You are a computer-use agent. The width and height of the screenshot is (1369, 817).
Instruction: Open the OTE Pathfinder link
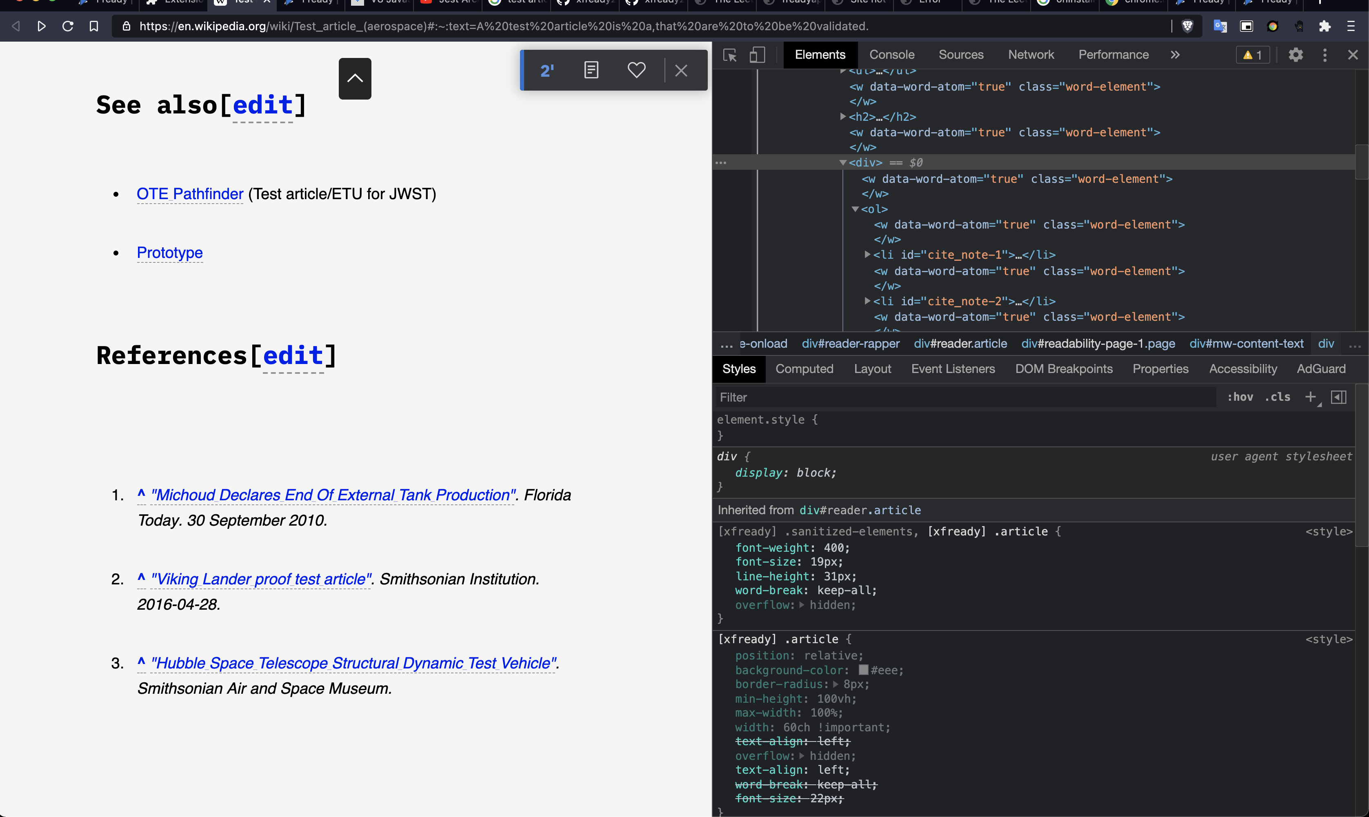189,194
